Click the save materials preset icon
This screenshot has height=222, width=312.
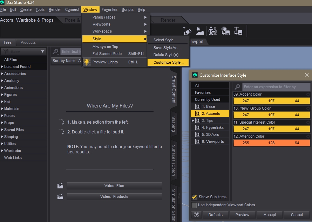click(x=225, y=31)
